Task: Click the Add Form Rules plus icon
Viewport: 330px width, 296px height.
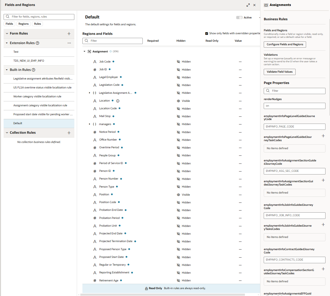Action: pyautogui.click(x=69, y=33)
